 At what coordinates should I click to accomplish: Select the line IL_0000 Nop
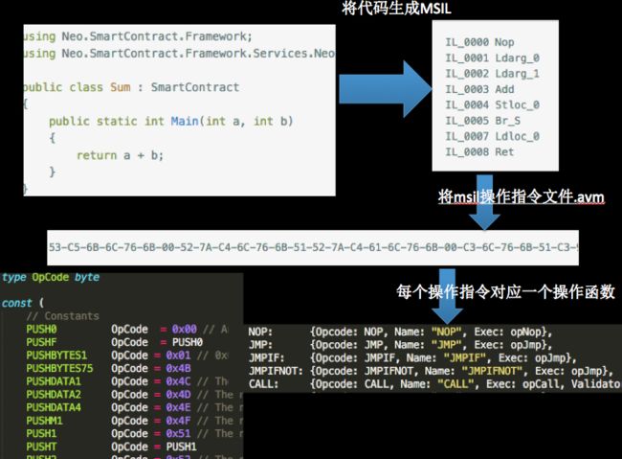pos(479,42)
